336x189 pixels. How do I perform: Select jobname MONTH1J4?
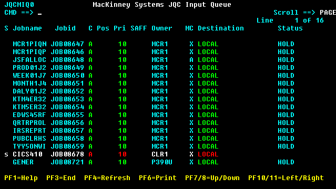[29, 83]
